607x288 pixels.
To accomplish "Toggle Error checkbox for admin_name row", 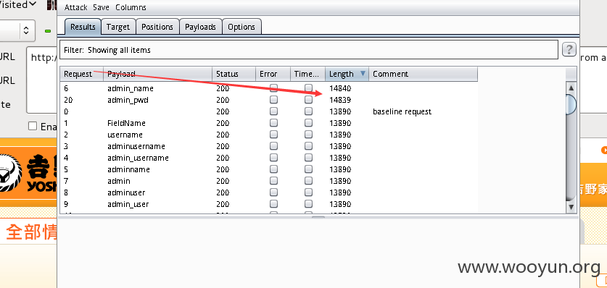I will click(273, 88).
